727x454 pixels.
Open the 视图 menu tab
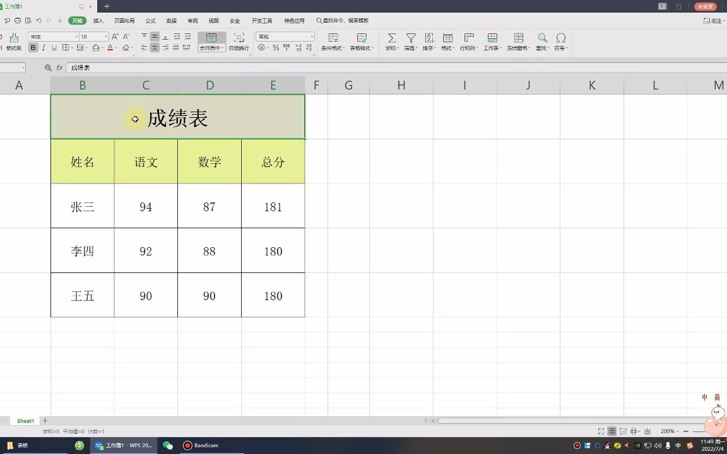(214, 20)
